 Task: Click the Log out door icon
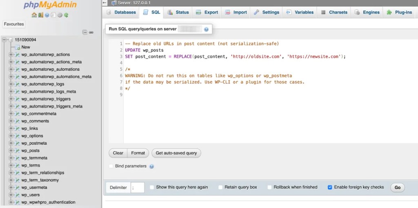(40, 15)
